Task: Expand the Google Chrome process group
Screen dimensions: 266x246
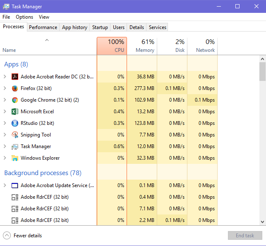Action: 5,100
